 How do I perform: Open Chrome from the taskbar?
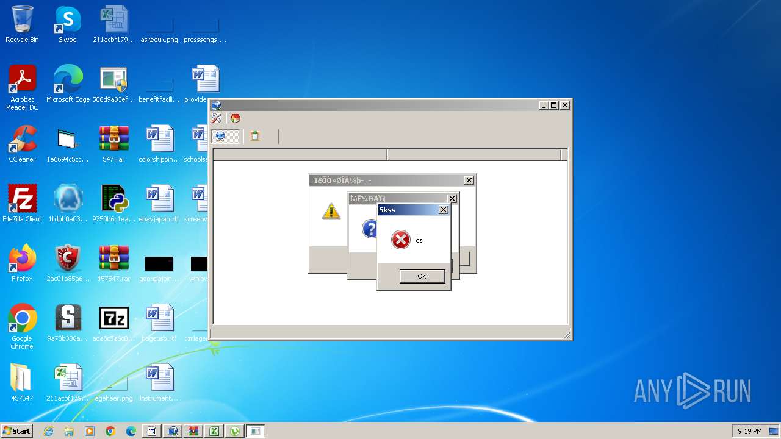(x=110, y=431)
